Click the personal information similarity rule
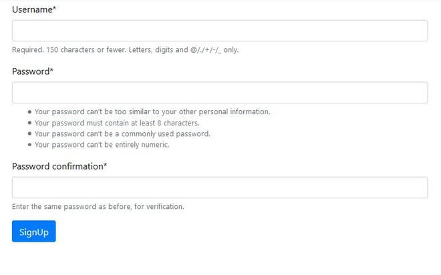 152,111
